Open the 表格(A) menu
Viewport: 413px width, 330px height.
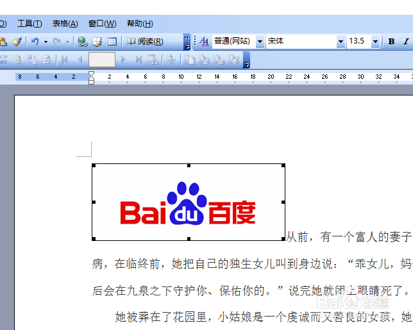point(65,24)
